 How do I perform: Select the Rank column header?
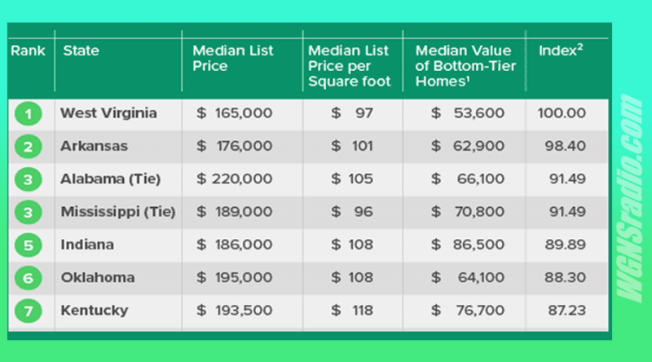click(x=28, y=51)
